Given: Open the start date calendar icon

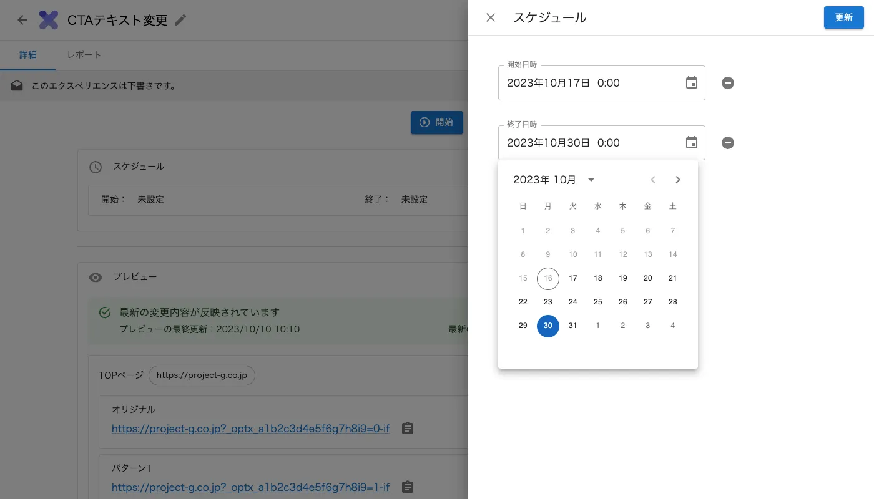Looking at the screenshot, I should click(691, 83).
